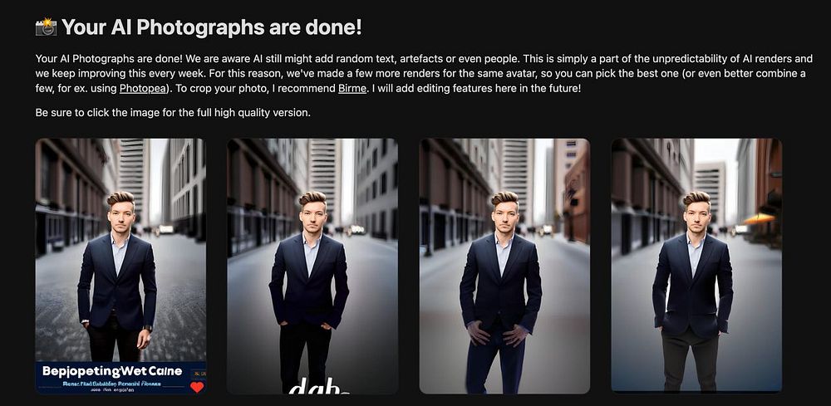Click the red heart icon on first photo
Image resolution: width=831 pixels, height=406 pixels.
(x=197, y=387)
